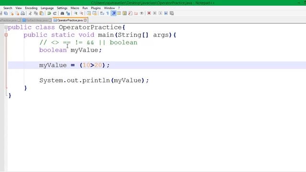
Task: Close the OperatorPractice.java tab
Action: coord(85,20)
